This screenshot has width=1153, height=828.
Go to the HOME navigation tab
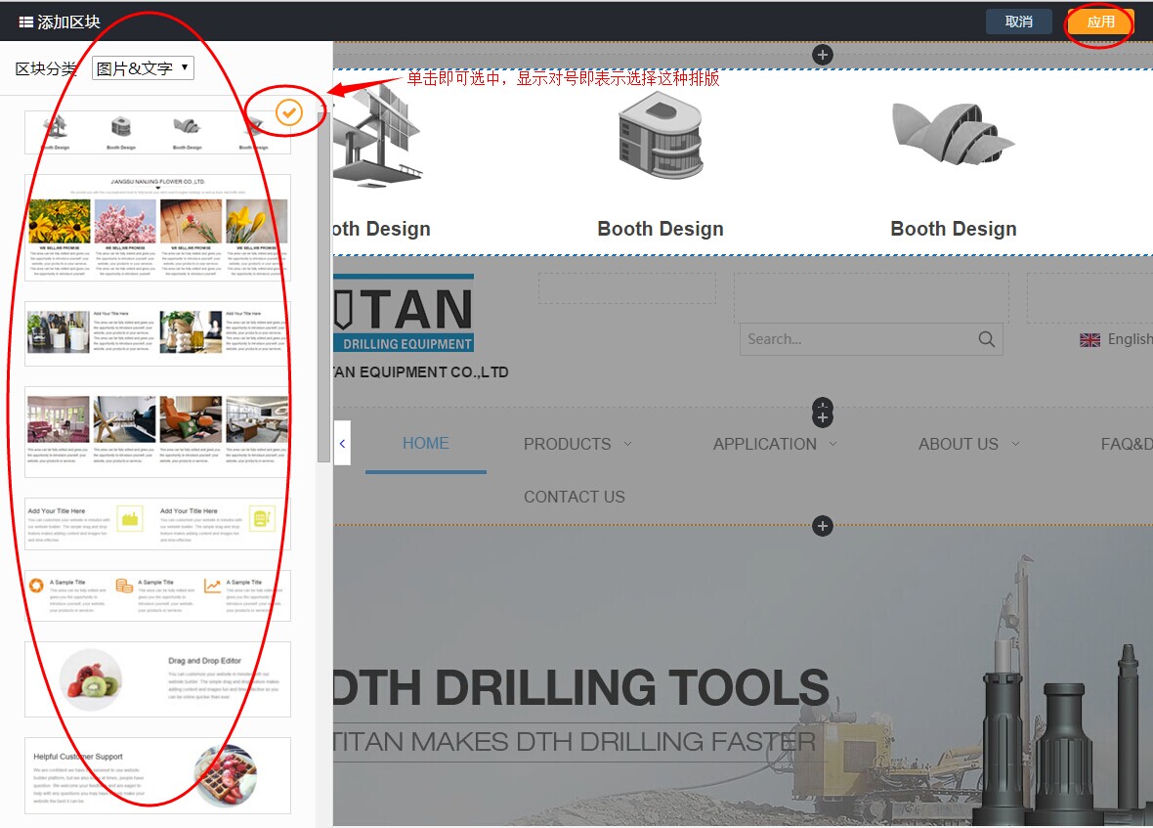tap(426, 443)
